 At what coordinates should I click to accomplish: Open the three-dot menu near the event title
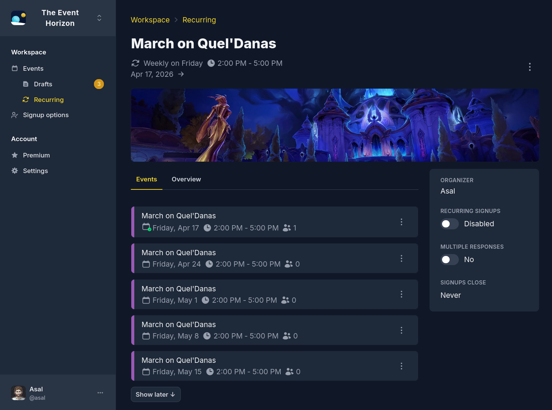point(530,67)
